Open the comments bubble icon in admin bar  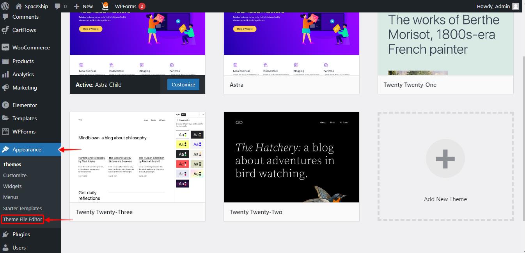pos(58,6)
